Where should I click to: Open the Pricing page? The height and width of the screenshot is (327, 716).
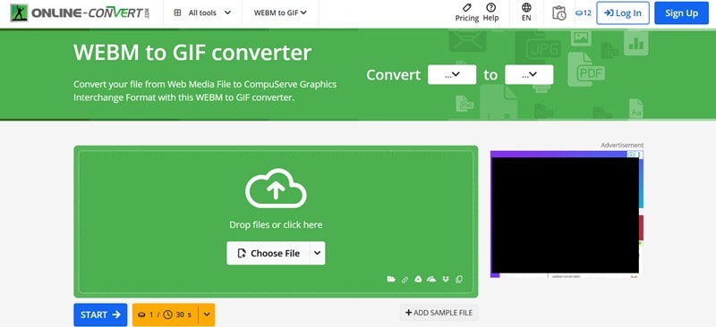click(x=466, y=13)
